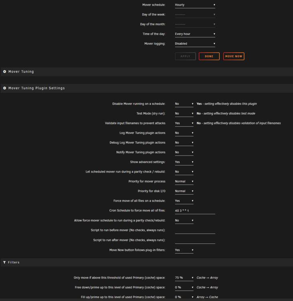This screenshot has height=301, width=293.
Task: Open the Mover logging dropdown
Action: (x=195, y=44)
